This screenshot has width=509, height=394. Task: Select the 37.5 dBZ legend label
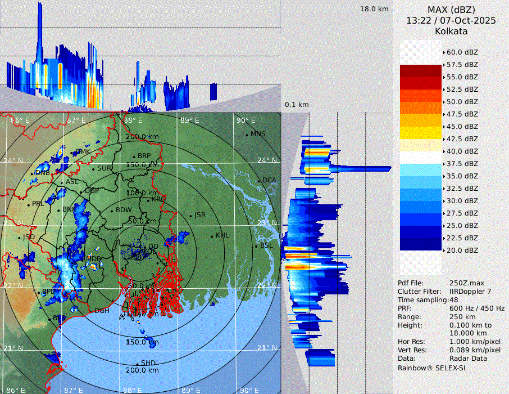tap(462, 164)
